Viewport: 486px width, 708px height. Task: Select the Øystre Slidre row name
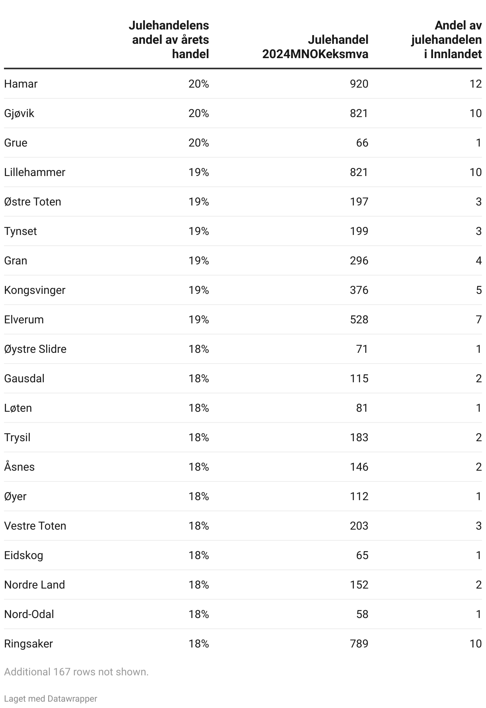tap(35, 349)
